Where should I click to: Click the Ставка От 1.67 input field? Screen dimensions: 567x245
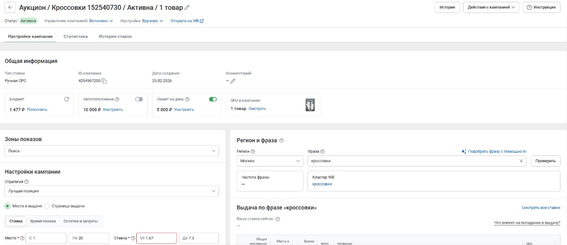(156, 238)
